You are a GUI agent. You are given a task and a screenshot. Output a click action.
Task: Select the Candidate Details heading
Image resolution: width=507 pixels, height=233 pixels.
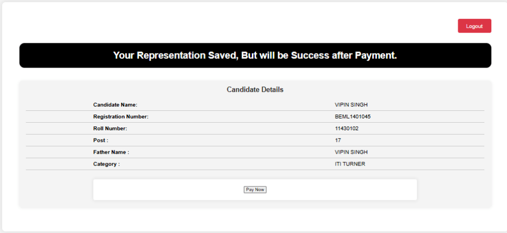255,89
